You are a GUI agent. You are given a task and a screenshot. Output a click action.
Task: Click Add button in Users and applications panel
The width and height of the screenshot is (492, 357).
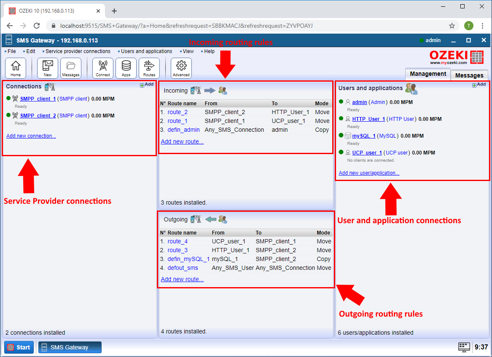pos(479,85)
